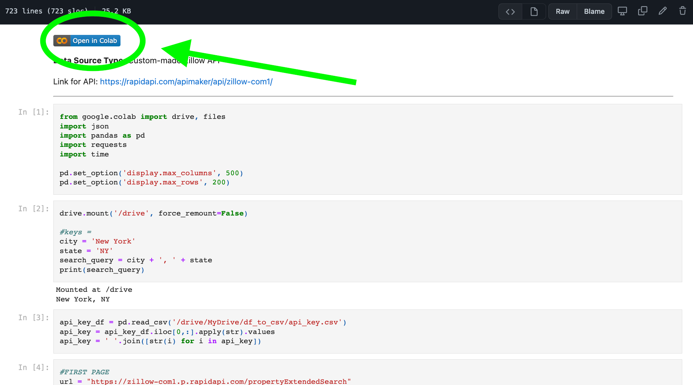Click the '723 lines (723 sloc)' file info
Image resolution: width=693 pixels, height=385 pixels.
coord(46,11)
